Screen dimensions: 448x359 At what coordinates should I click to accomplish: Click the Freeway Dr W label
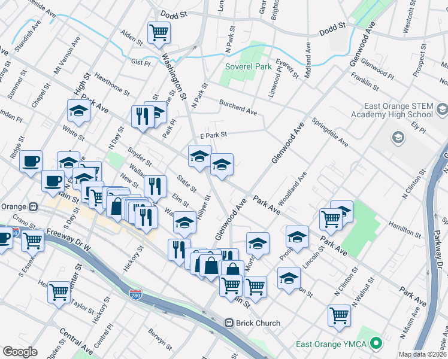point(68,240)
